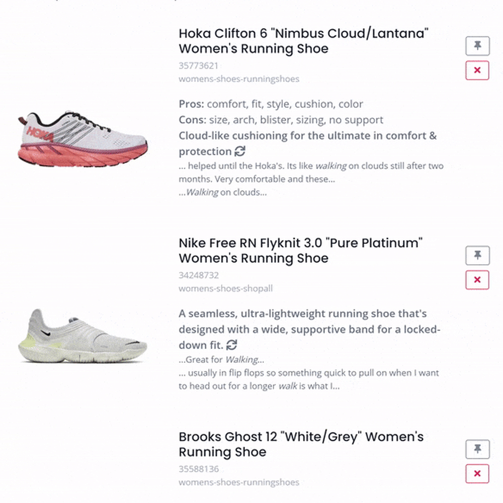Pin the Hoka Clifton 6 product

(477, 46)
